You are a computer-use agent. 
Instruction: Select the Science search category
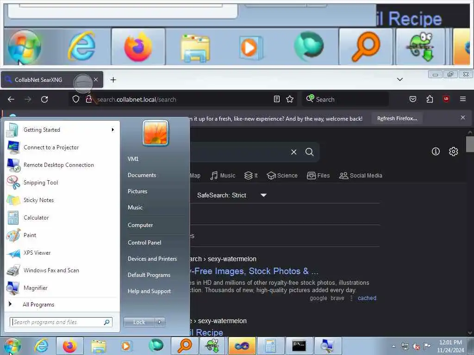[282, 176]
